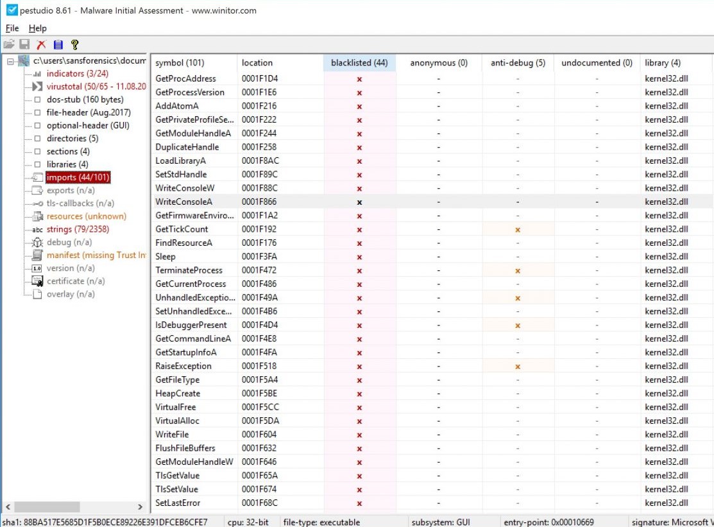The width and height of the screenshot is (714, 527).
Task: Sort by the anti-debug (5) column header
Action: pyautogui.click(x=517, y=63)
